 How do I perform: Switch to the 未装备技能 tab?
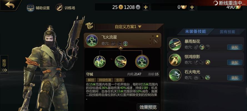point(195,32)
